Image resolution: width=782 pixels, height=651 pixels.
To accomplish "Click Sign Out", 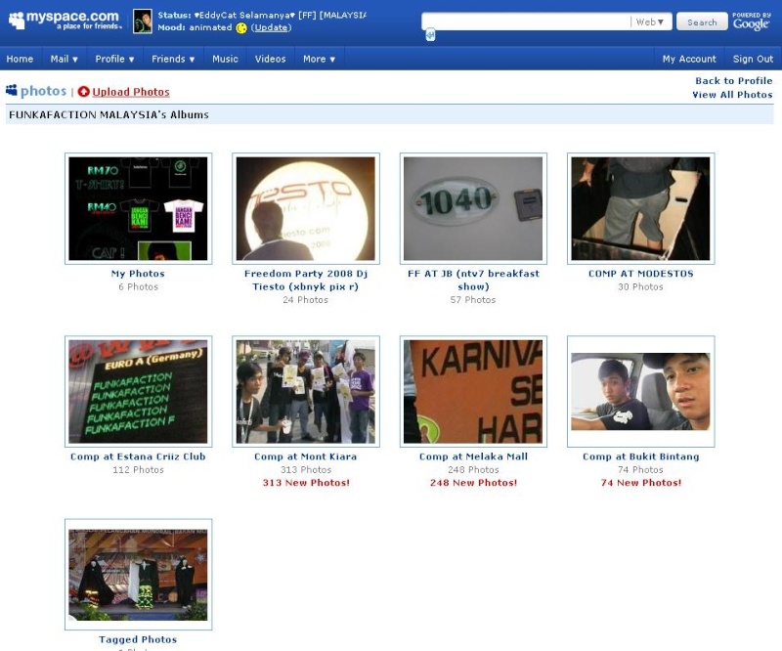I will tap(753, 59).
